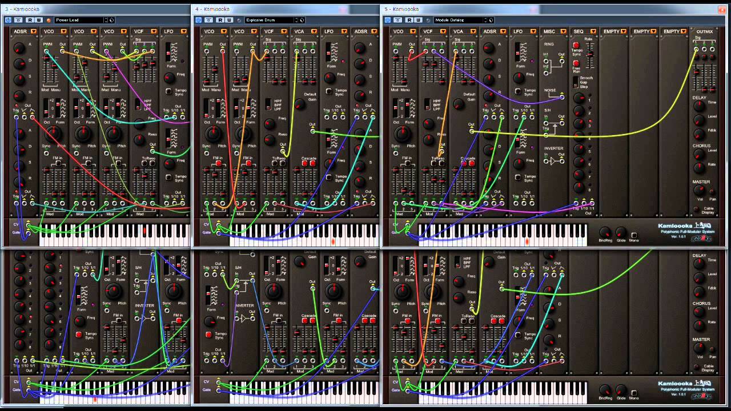Click NOISE output jack in MISC module

562,97
